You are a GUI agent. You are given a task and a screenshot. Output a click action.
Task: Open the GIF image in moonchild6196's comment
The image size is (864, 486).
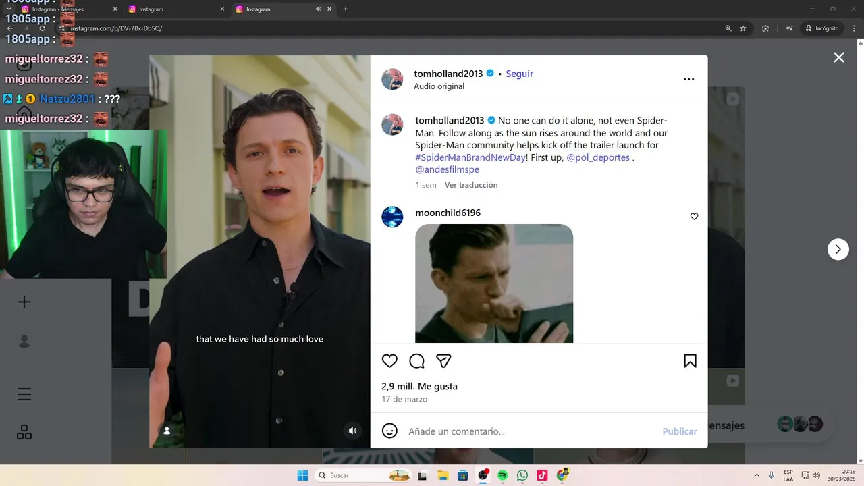[x=494, y=283]
